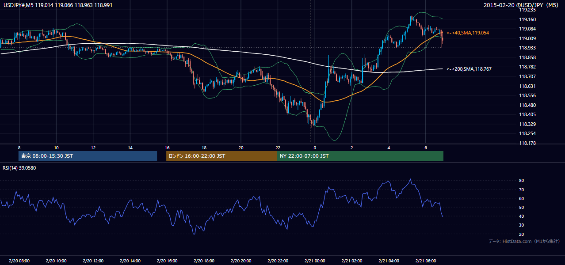Viewport: 565px width, 265px height.
Task: Click price axis value 118.631
Action: [527, 86]
